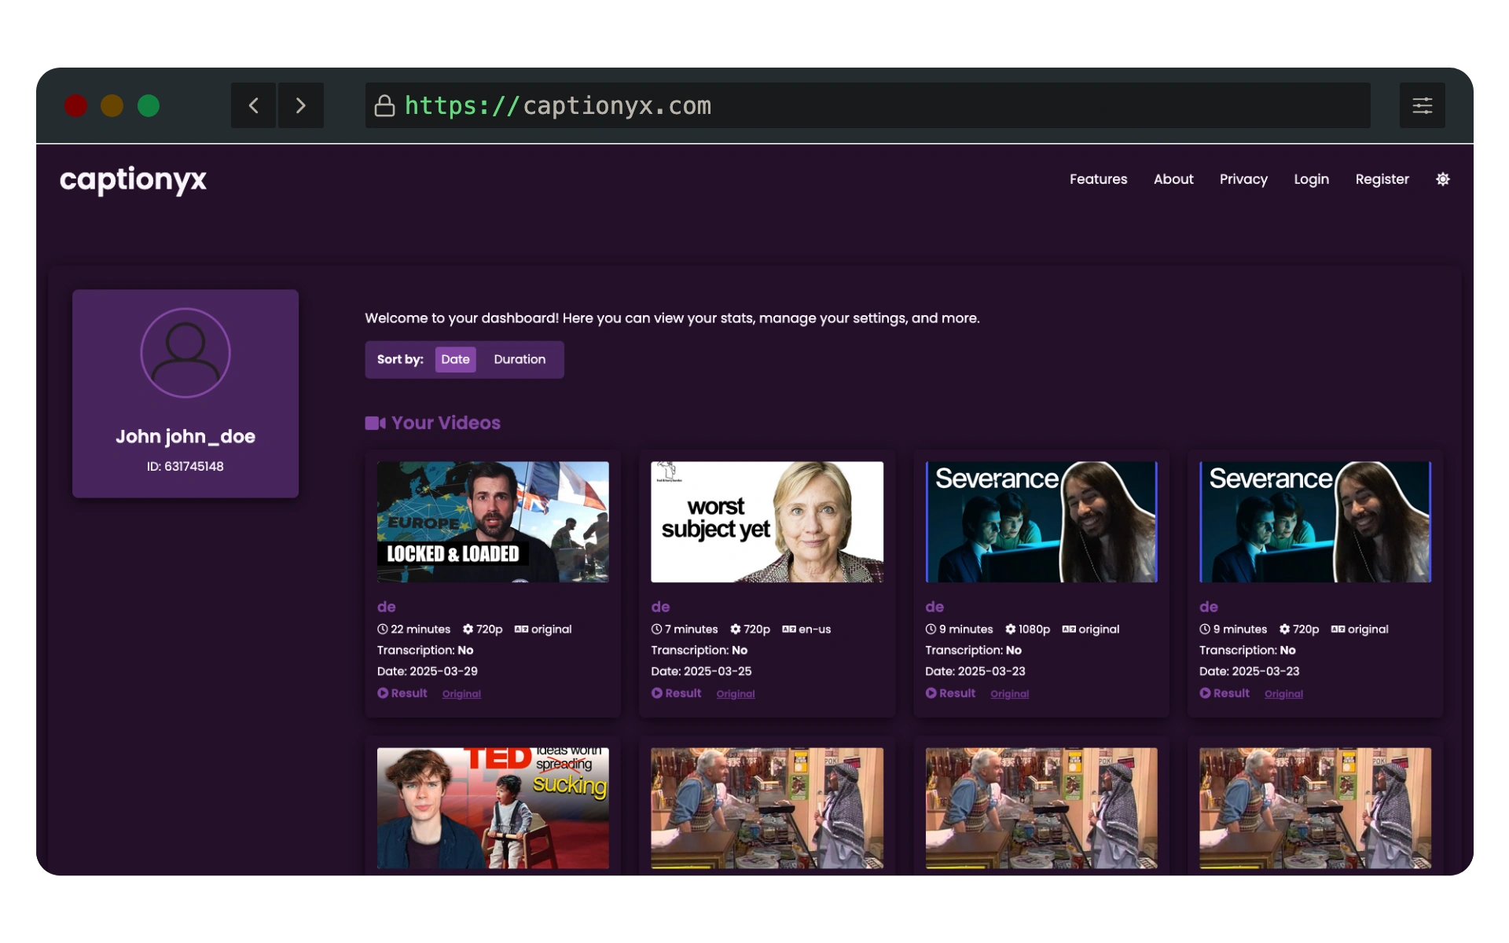Click the "de" title of the 7-minute video

tap(660, 607)
